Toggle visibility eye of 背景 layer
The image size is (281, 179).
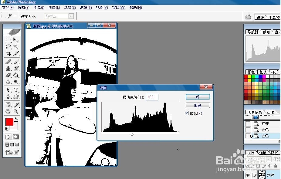tap(248, 175)
